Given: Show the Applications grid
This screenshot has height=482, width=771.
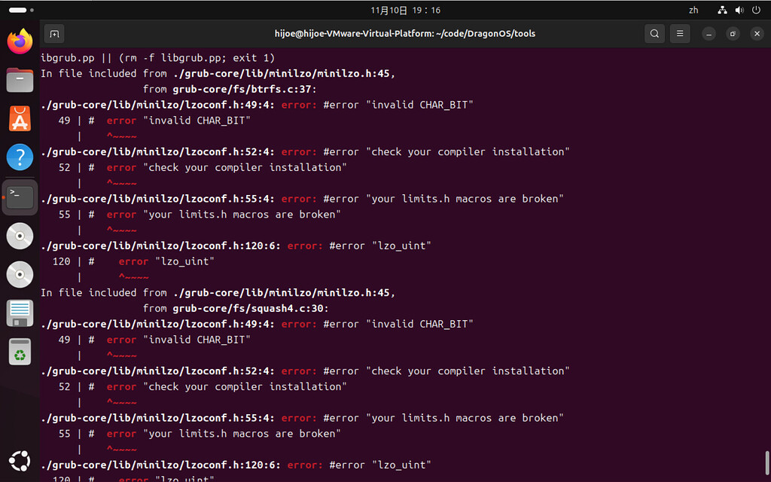Looking at the screenshot, I should coord(19,460).
